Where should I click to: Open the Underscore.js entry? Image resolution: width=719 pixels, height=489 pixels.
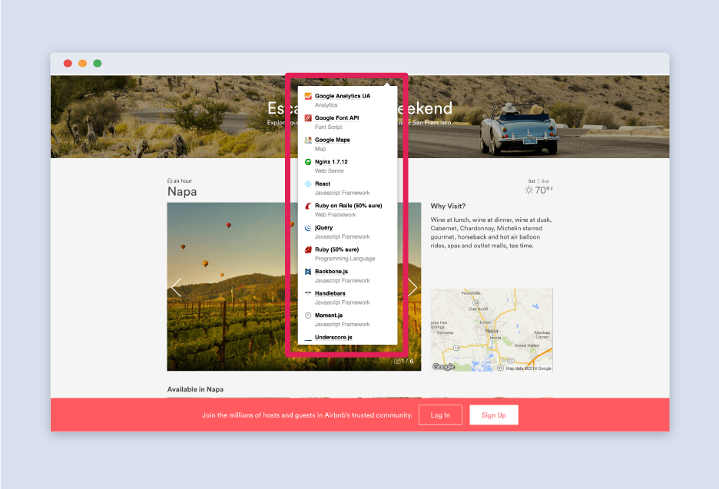(333, 337)
